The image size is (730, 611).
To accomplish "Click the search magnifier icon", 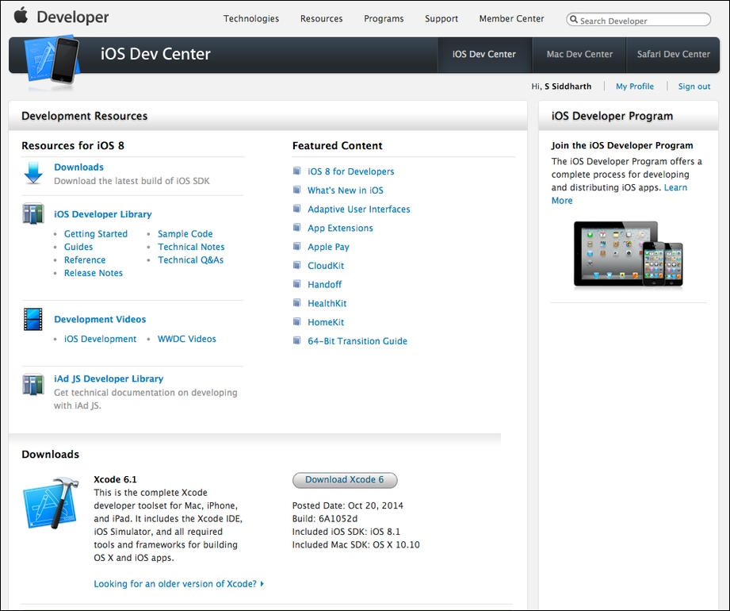I will [574, 20].
